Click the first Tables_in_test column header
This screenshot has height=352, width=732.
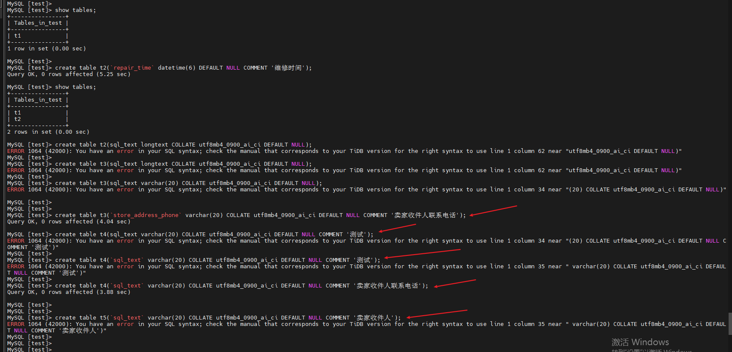38,23
